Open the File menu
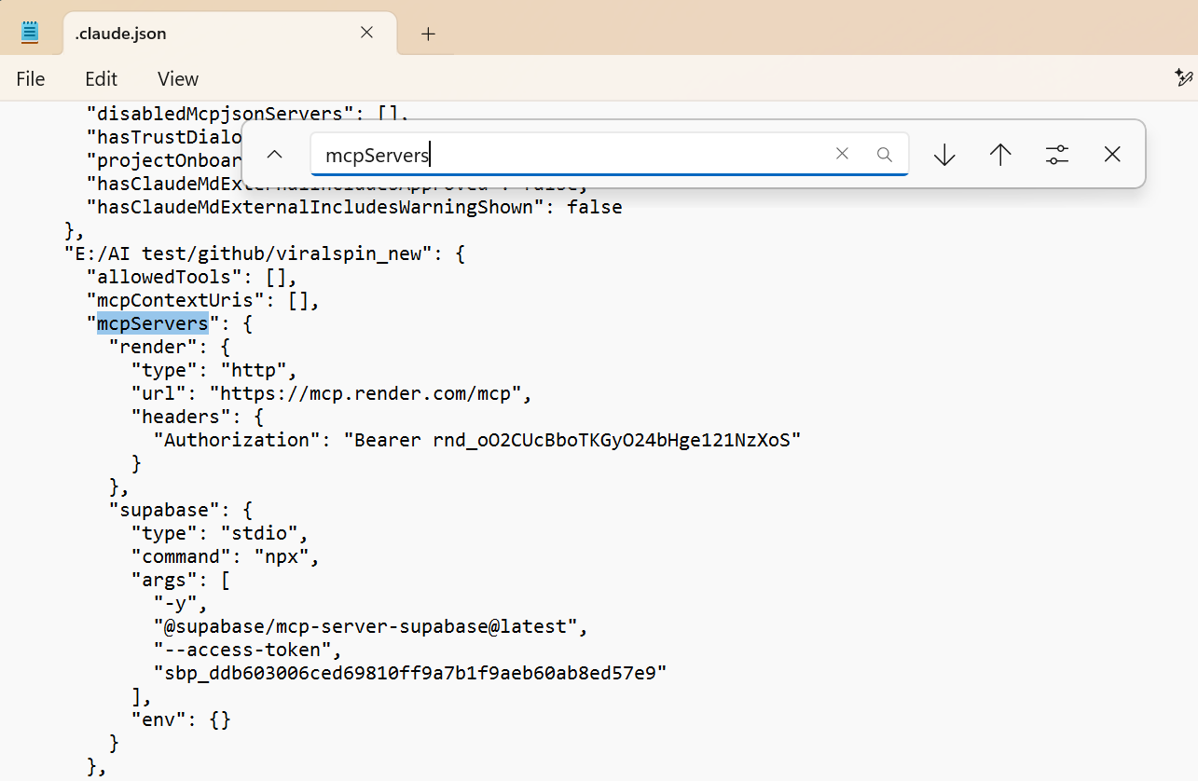1198x781 pixels. 31,79
